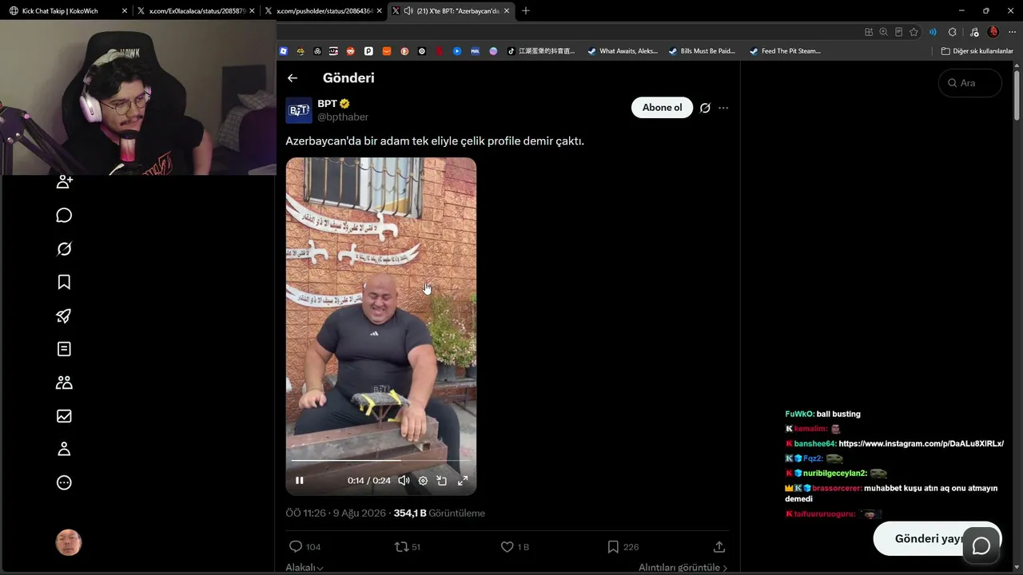Switch to the x.com/Ex0lacalaca tab
This screenshot has width=1023, height=575.
point(196,11)
